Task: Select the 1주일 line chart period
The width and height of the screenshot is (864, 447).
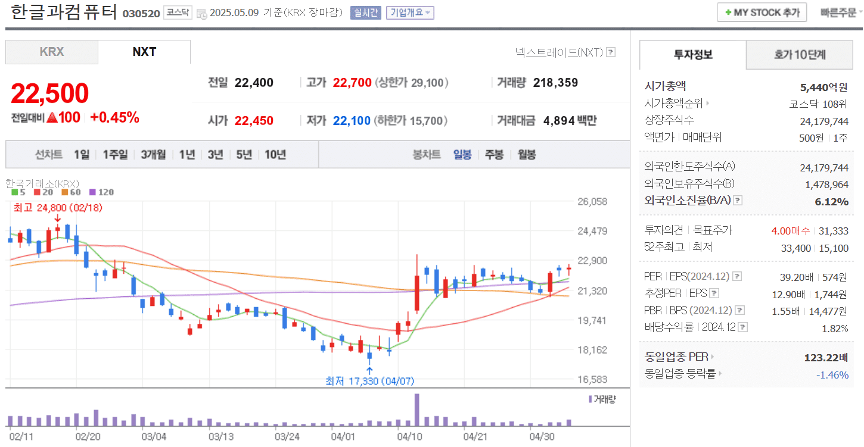Action: [x=115, y=155]
